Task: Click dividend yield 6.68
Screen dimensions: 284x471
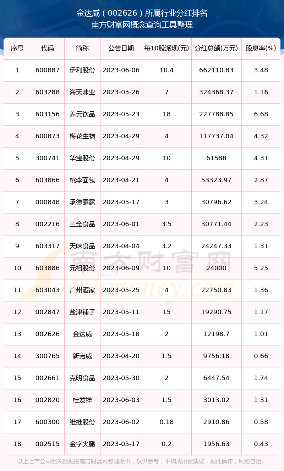Action: pos(261,114)
